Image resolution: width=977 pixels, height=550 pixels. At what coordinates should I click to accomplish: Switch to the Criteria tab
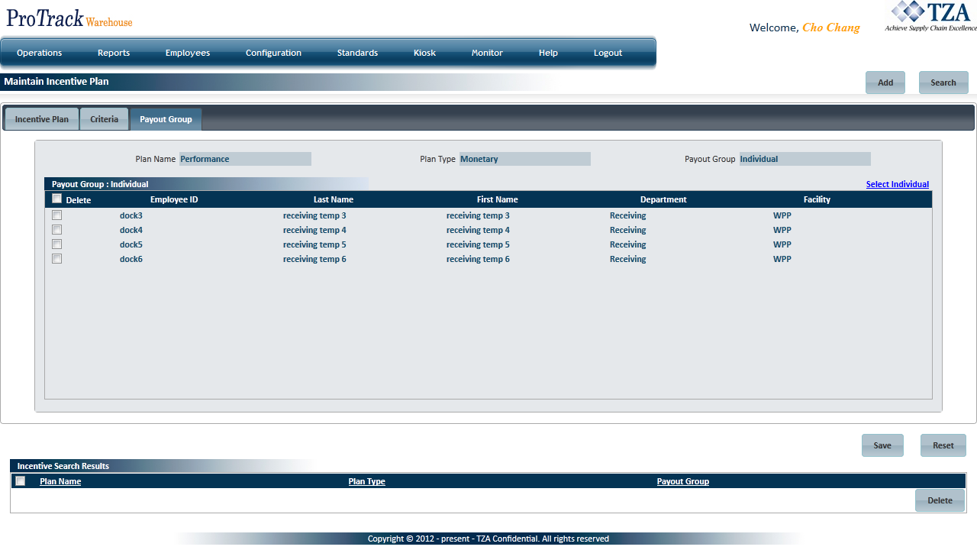tap(105, 119)
